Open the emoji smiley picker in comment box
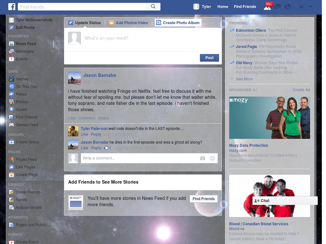 click(x=212, y=158)
